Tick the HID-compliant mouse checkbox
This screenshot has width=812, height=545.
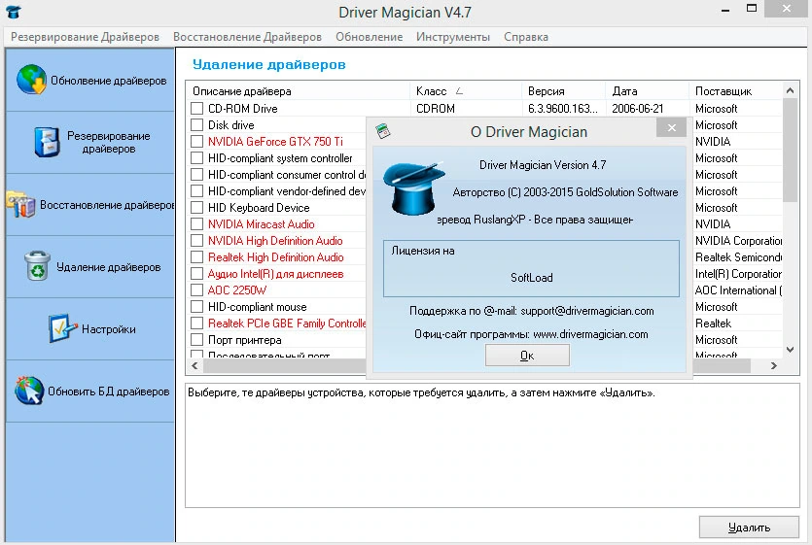196,307
